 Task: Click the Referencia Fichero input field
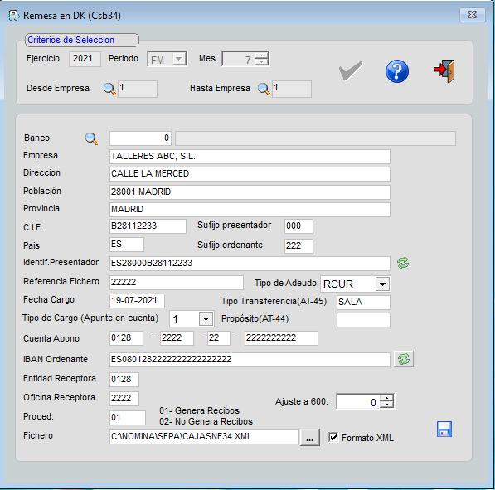[177, 282]
